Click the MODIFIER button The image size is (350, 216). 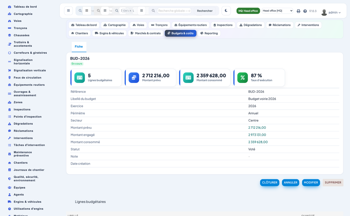point(311,183)
